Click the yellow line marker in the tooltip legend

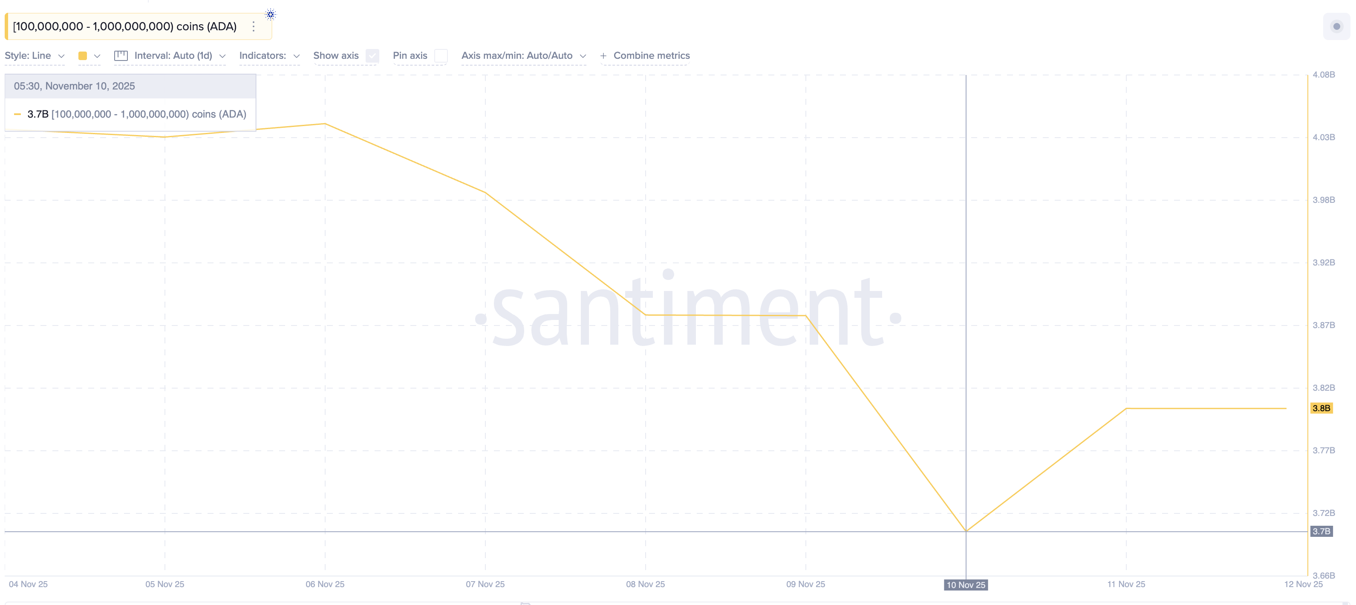coord(17,114)
